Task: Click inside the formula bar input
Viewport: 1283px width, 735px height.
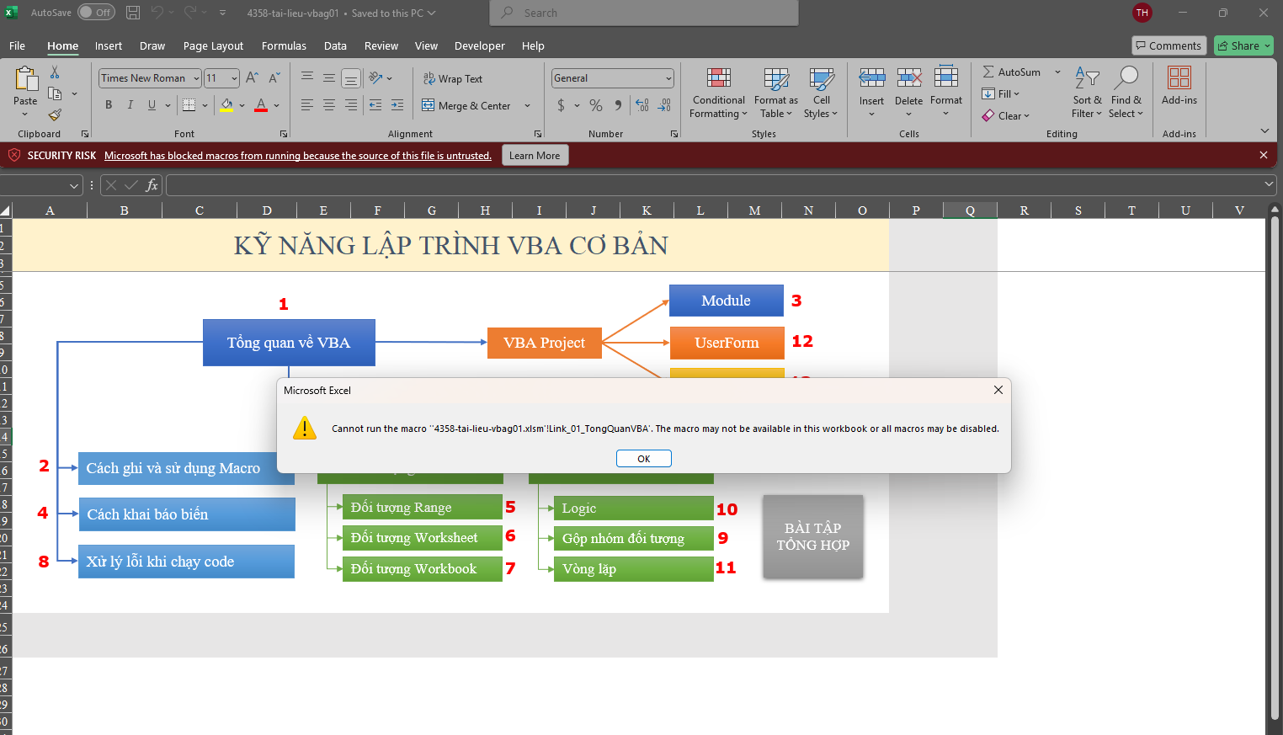Action: 714,185
